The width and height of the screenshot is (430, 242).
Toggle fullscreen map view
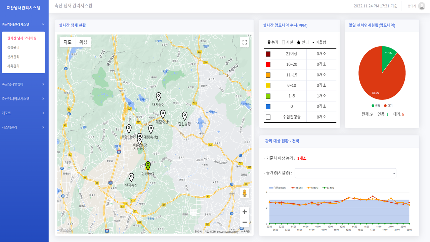(245, 42)
